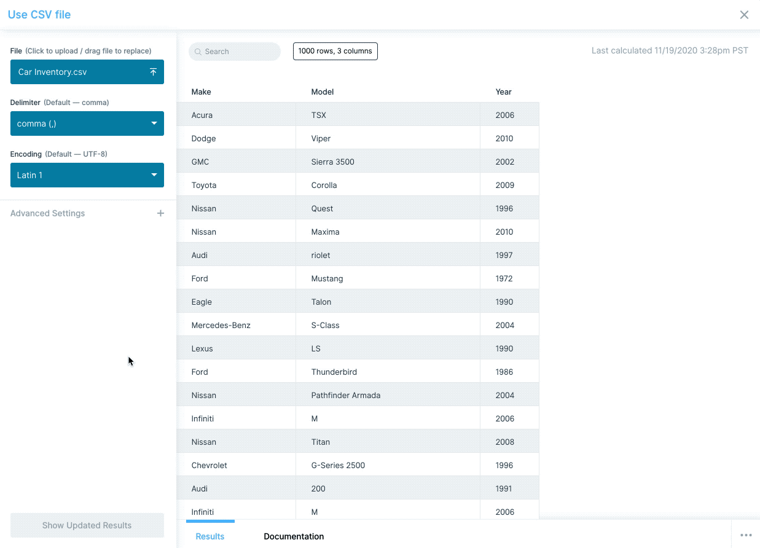This screenshot has width=760, height=548.
Task: Click the upload arrow icon on Car Inventory.csv
Action: point(153,72)
